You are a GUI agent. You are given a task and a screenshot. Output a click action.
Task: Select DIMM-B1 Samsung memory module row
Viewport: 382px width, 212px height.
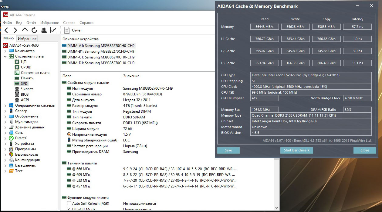coord(98,51)
